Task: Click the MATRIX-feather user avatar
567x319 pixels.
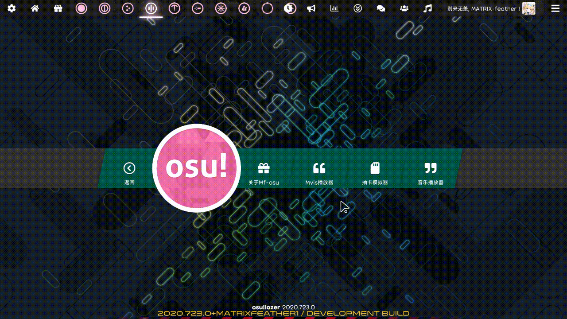Action: pyautogui.click(x=529, y=8)
